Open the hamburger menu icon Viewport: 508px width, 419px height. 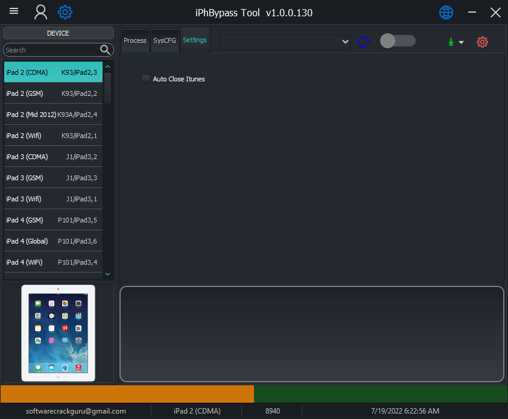(x=13, y=11)
